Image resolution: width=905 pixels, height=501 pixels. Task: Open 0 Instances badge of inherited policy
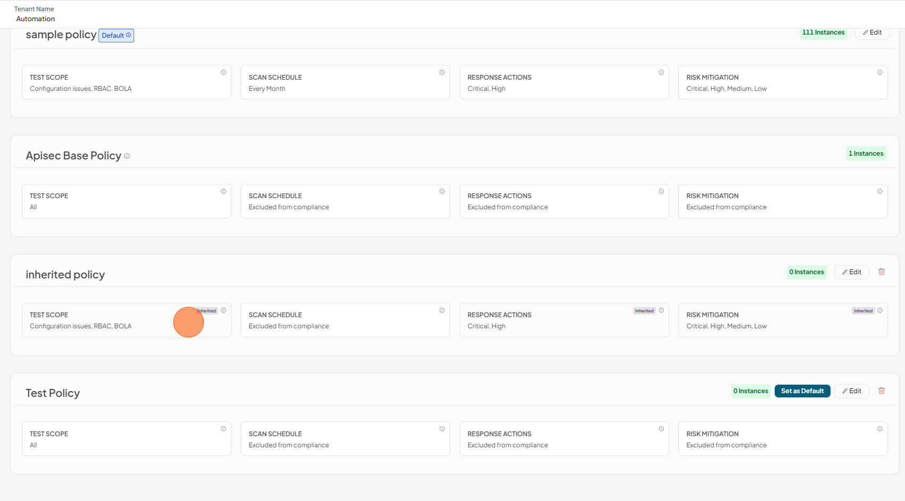(807, 272)
